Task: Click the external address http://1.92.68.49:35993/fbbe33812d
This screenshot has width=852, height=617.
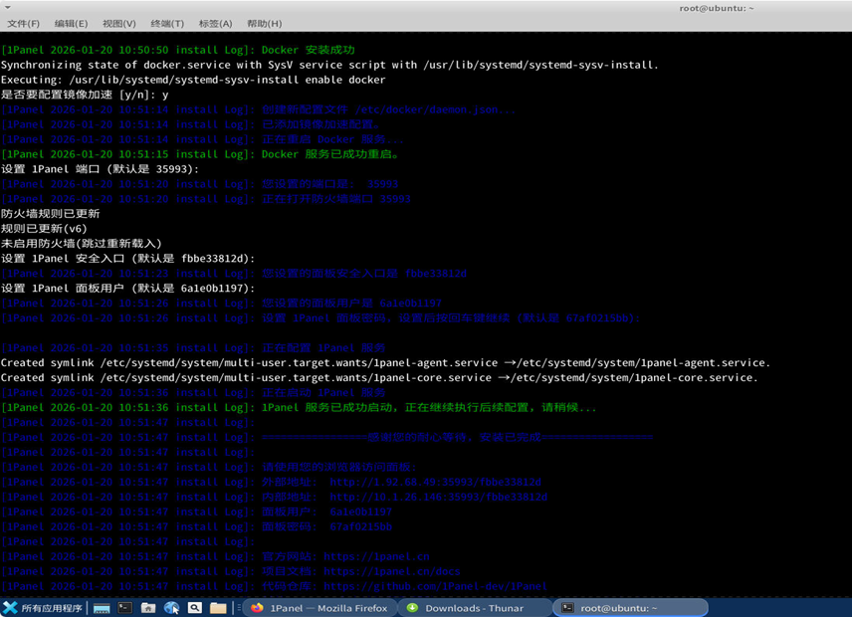Action: point(435,482)
